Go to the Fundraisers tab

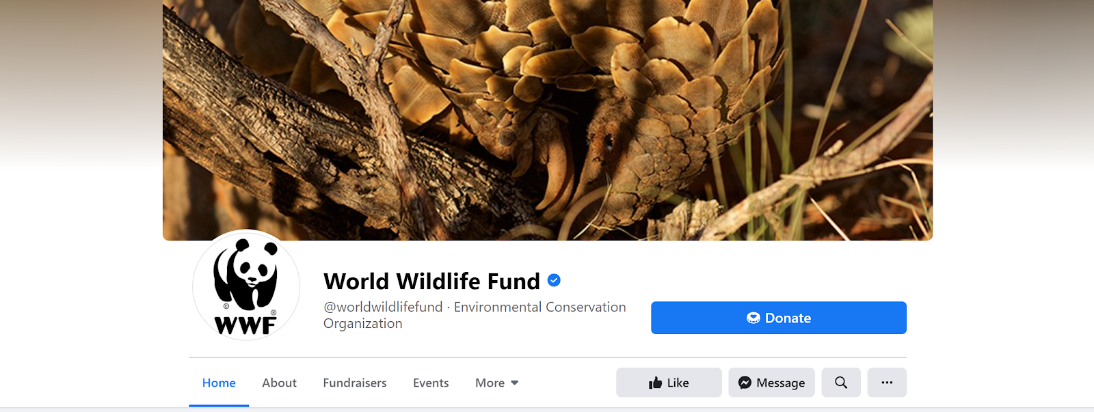point(355,383)
